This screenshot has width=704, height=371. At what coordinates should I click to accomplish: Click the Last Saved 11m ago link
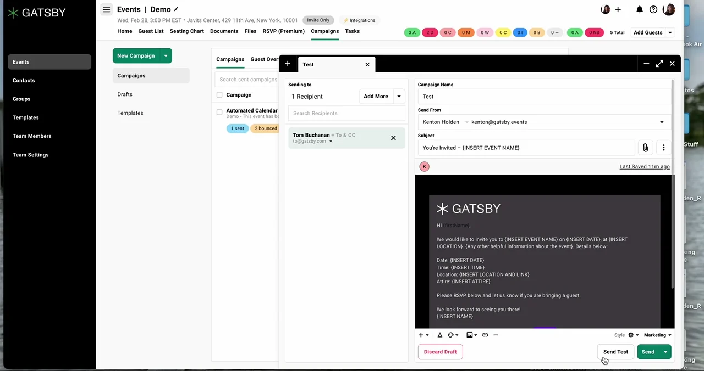click(x=645, y=167)
